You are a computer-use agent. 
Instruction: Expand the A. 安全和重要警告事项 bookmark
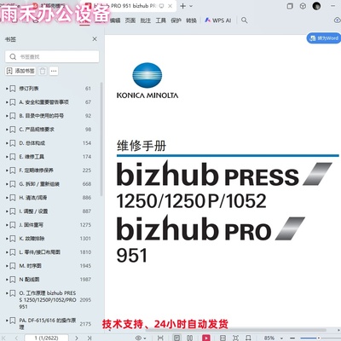[x=7, y=102]
